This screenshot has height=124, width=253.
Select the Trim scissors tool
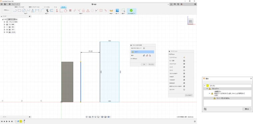pos(47,11)
